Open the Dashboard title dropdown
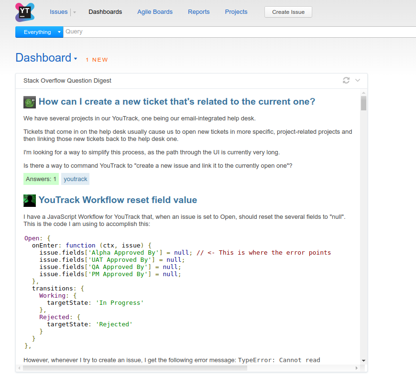Viewport: 416px width, 387px height. 76,59
